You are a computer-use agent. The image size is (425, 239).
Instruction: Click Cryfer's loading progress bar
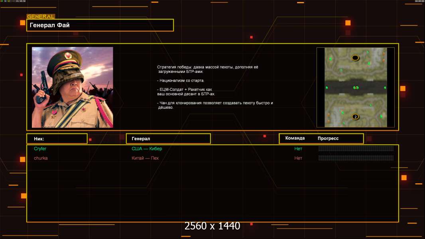tap(356, 148)
